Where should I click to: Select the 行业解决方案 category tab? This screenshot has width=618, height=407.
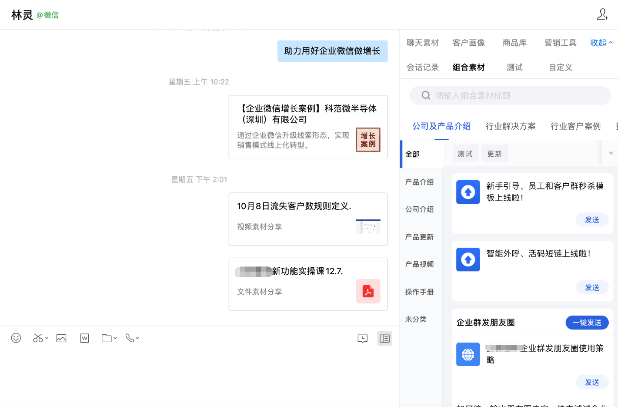tap(511, 126)
